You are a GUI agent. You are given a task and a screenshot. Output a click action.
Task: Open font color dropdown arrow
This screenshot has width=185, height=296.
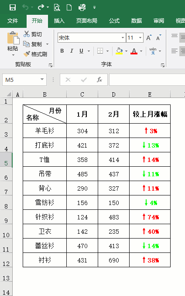pyautogui.click(x=141, y=51)
